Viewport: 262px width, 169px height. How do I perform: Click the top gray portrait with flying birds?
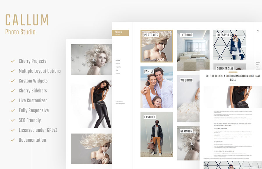(x=91, y=59)
